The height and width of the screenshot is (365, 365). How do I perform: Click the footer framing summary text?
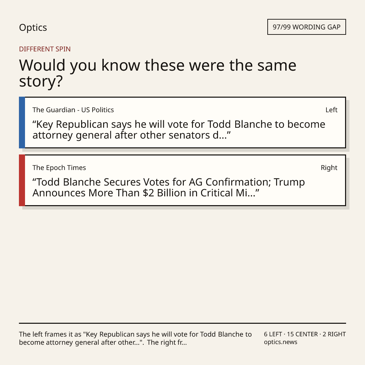point(135,338)
